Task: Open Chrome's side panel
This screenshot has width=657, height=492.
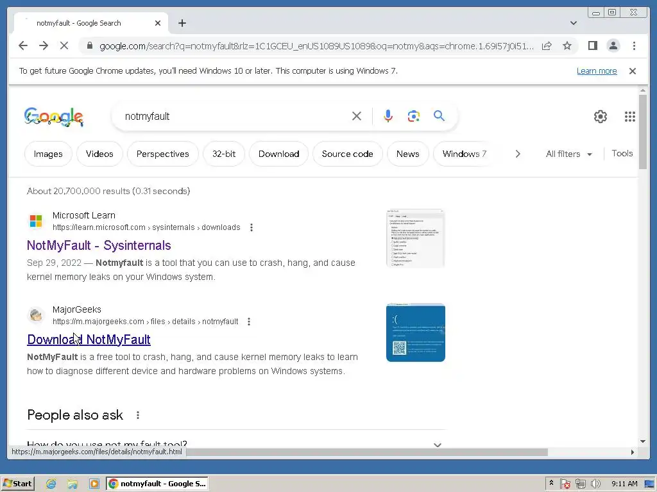Action: coord(592,45)
